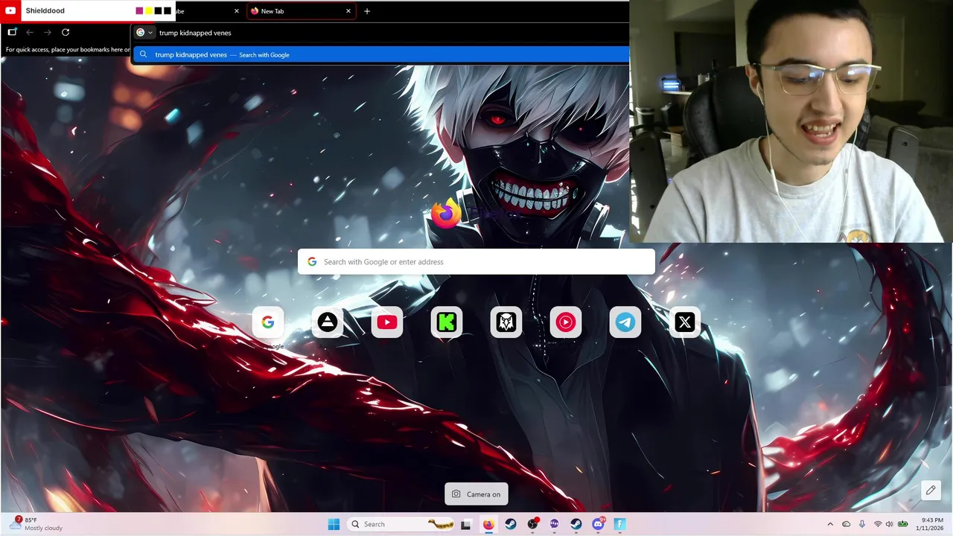Image resolution: width=953 pixels, height=536 pixels.
Task: Open Task View from the taskbar
Action: point(466,524)
